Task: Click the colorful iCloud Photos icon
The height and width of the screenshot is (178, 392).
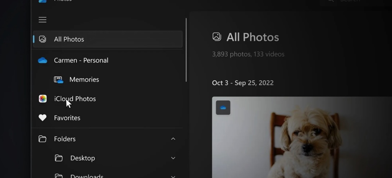Action: click(43, 99)
